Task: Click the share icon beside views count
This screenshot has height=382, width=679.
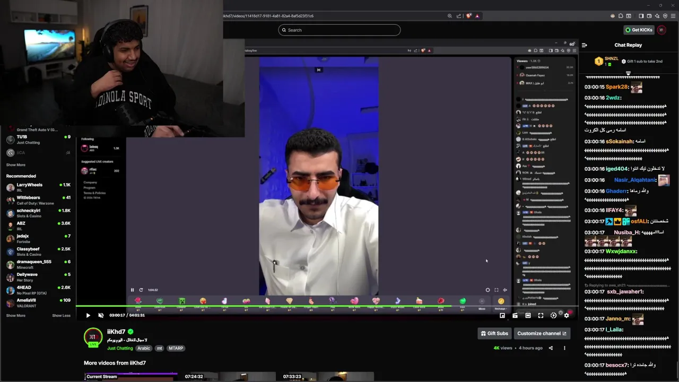Action: point(551,348)
